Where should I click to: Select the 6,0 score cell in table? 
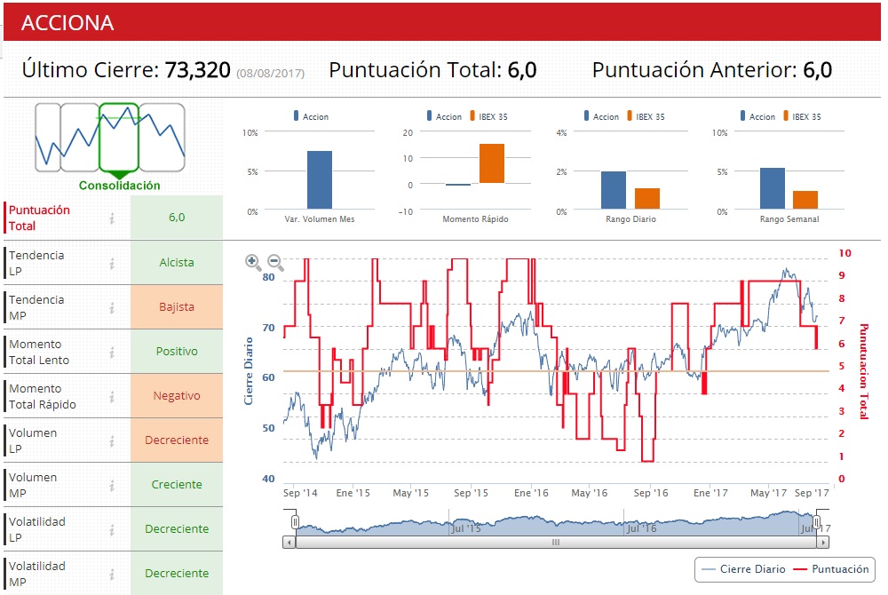click(177, 218)
